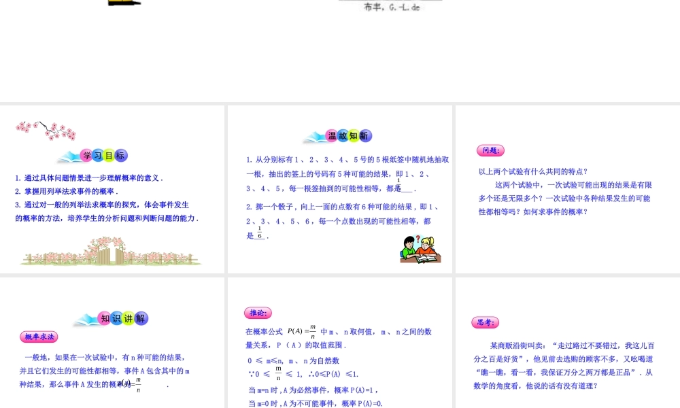Click the fraction 1/6 blank answer

coord(258,235)
